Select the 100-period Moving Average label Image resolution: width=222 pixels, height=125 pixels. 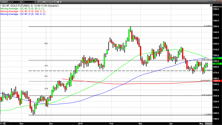tap(23, 14)
